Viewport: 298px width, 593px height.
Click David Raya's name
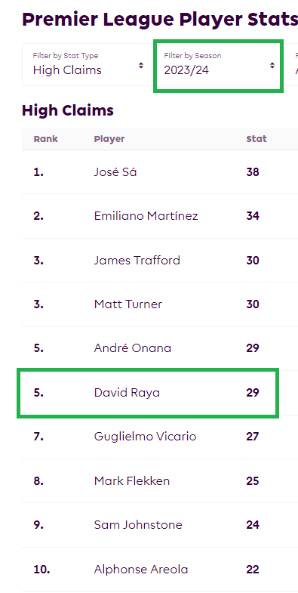point(127,393)
